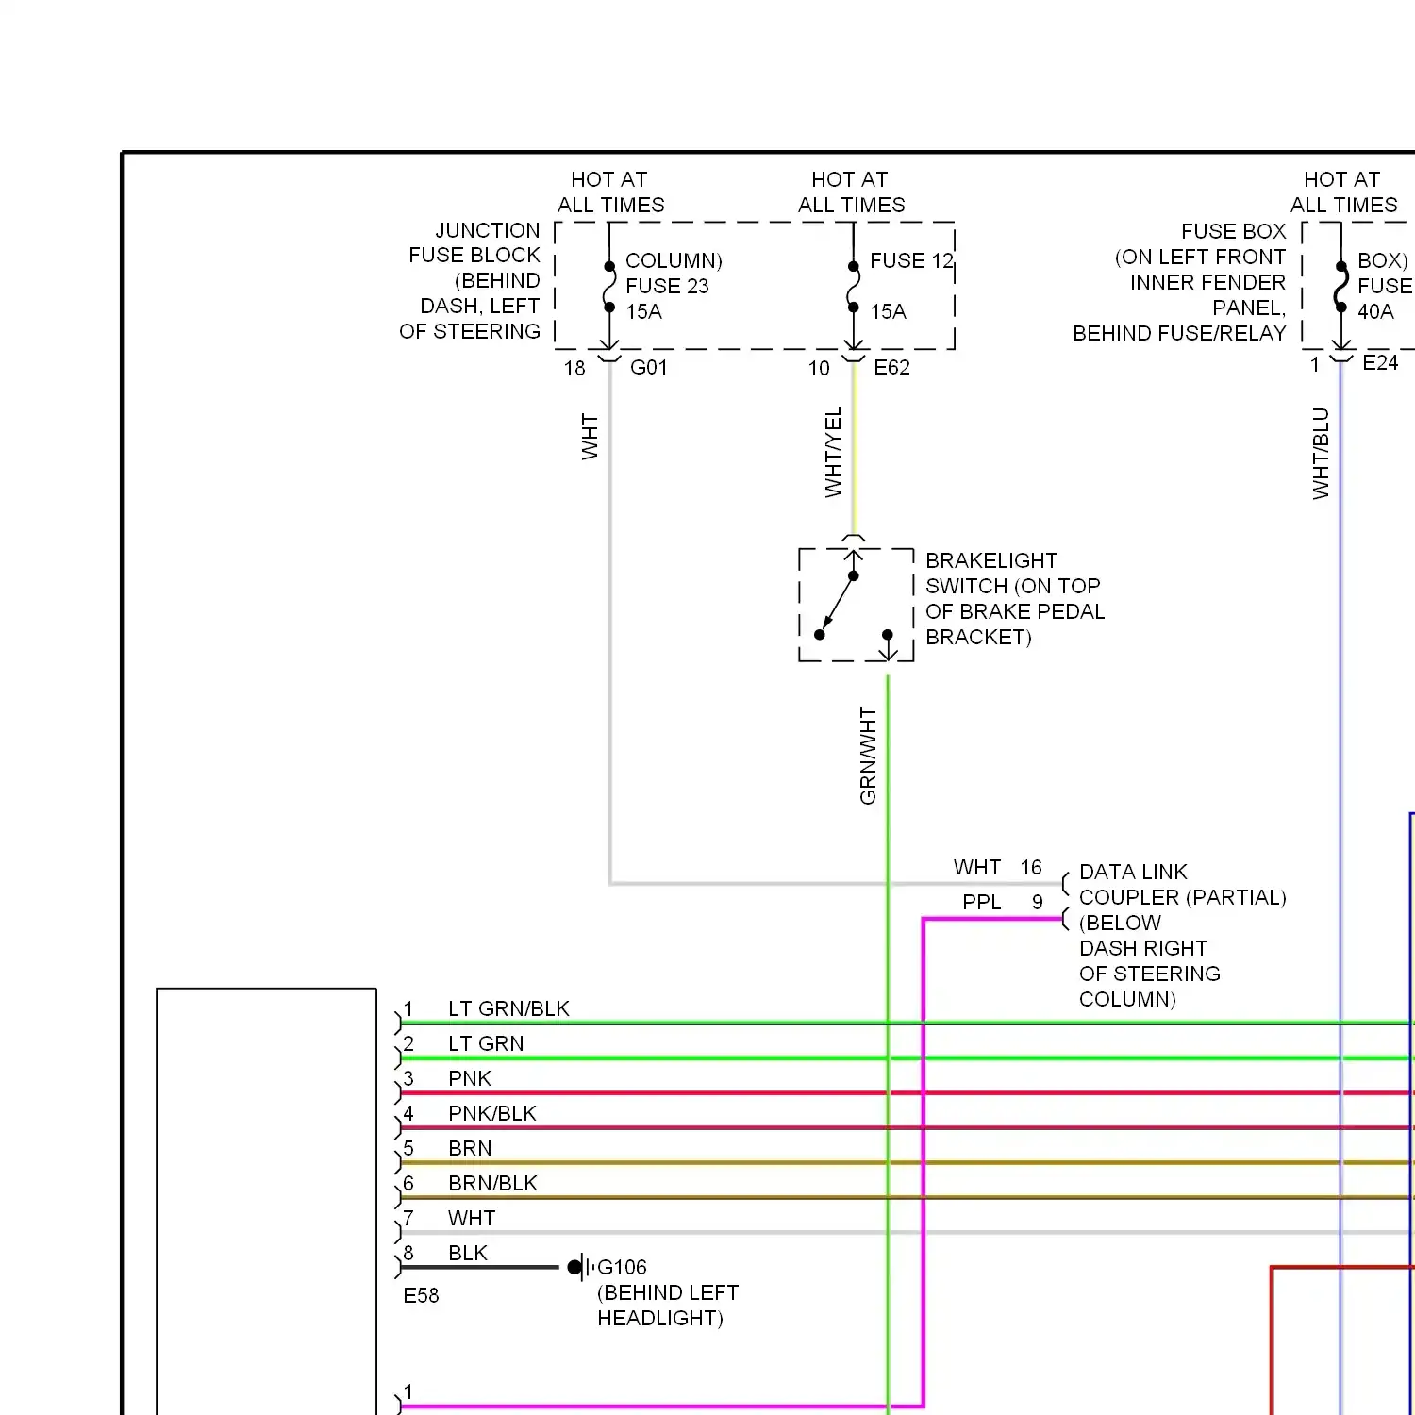This screenshot has height=1415, width=1415.
Task: Click the PPL 9 coupler pin label
Action: (x=1003, y=902)
